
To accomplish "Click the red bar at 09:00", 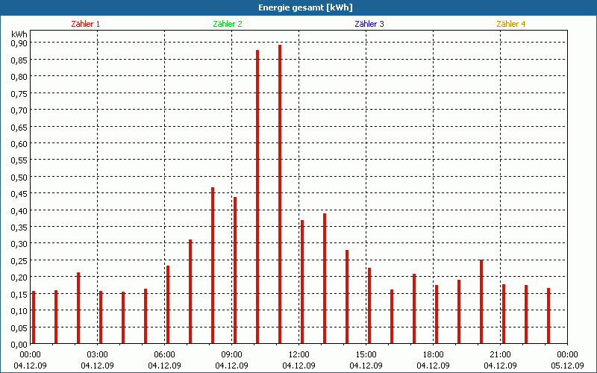I will tap(235, 270).
